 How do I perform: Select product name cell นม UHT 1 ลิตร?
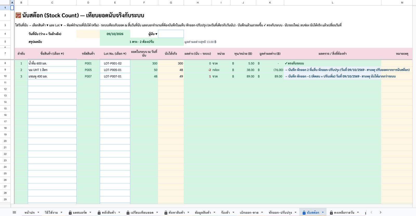[52, 70]
